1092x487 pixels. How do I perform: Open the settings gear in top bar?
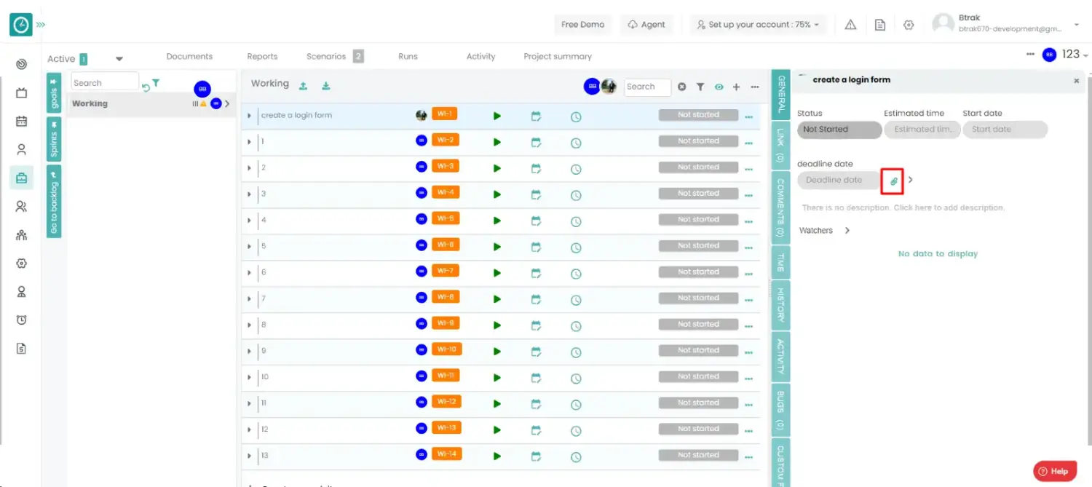click(x=909, y=25)
